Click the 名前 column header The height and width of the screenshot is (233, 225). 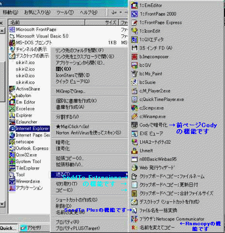47,22
